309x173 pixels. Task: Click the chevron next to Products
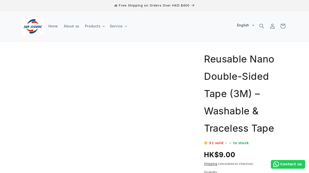pos(104,26)
